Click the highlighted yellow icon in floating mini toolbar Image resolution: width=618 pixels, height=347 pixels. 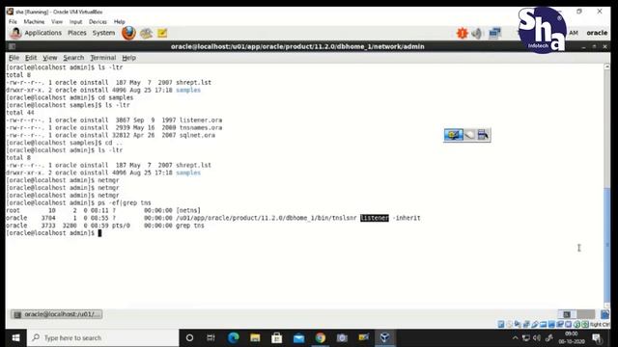coord(453,135)
